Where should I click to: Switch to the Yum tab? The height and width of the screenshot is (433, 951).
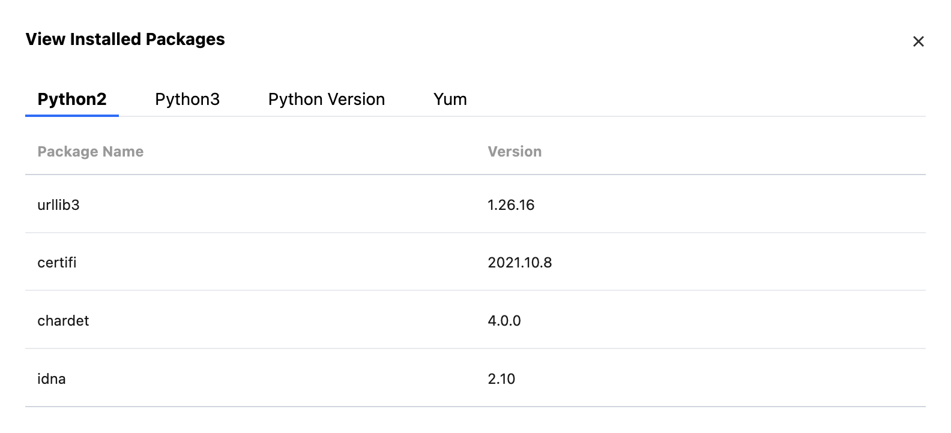[450, 100]
